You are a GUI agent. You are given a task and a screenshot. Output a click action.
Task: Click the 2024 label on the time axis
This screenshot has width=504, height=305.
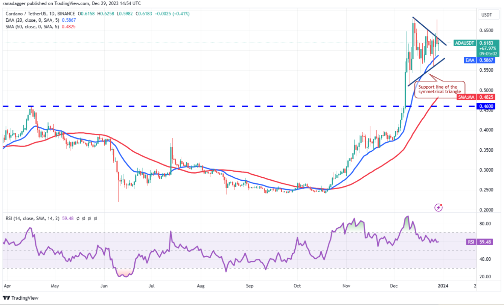[443, 285]
